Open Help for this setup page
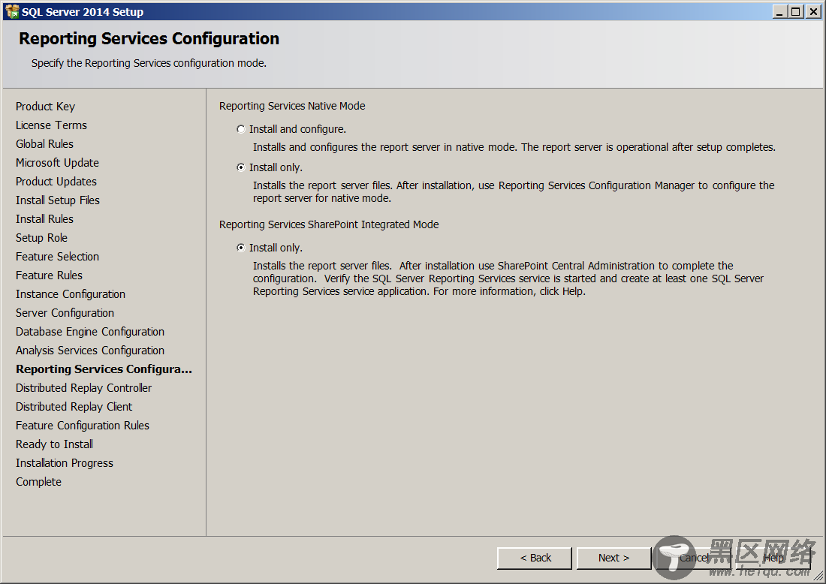Viewport: 826px width, 584px height. point(773,558)
